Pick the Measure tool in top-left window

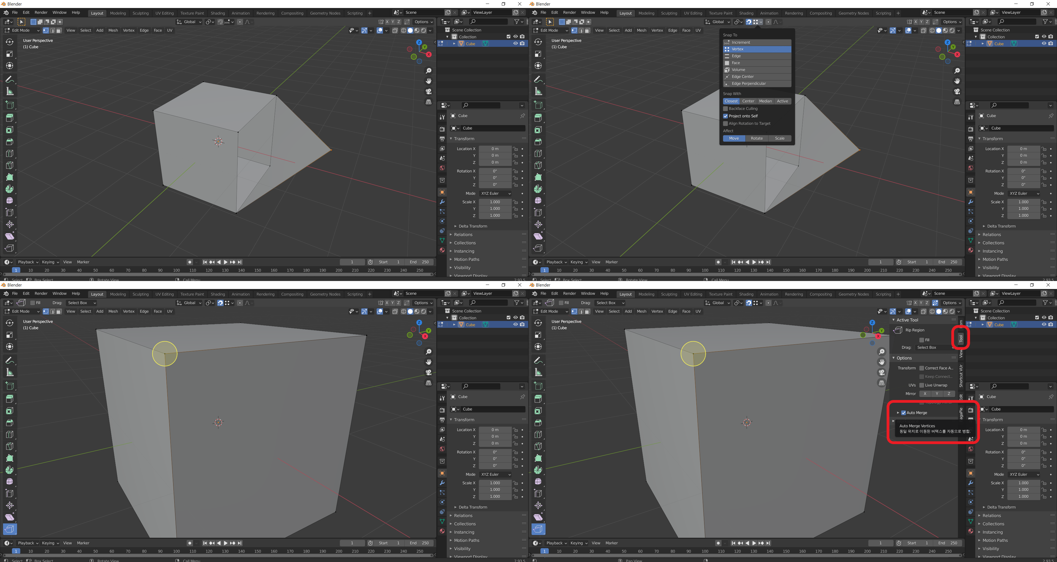point(9,91)
